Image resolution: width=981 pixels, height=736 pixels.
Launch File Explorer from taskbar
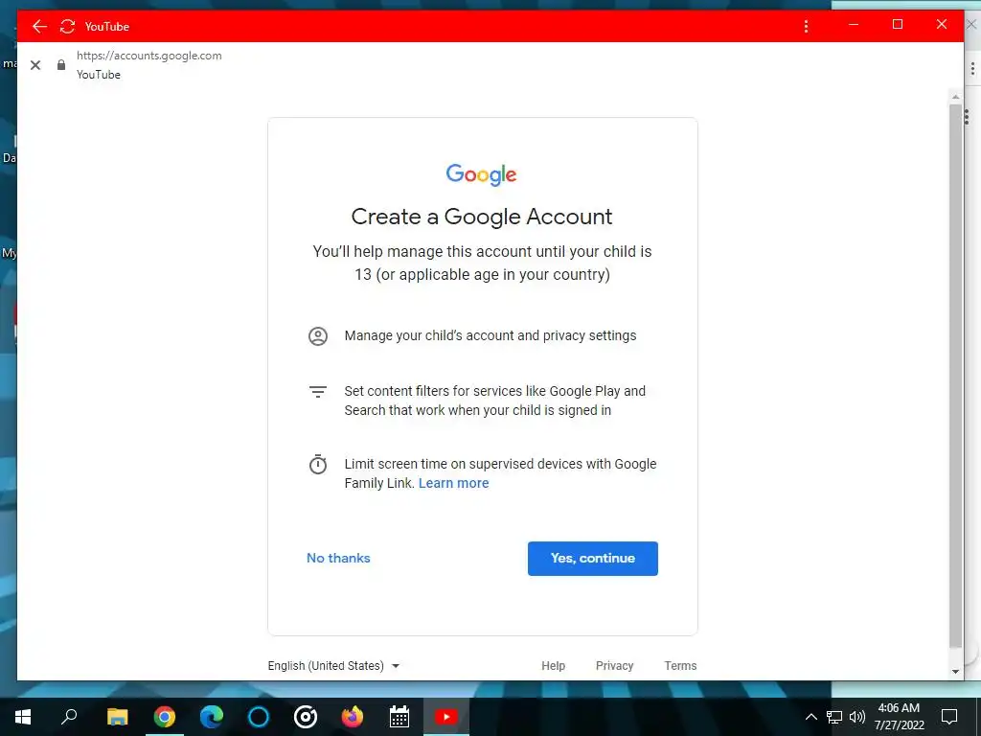(x=117, y=717)
